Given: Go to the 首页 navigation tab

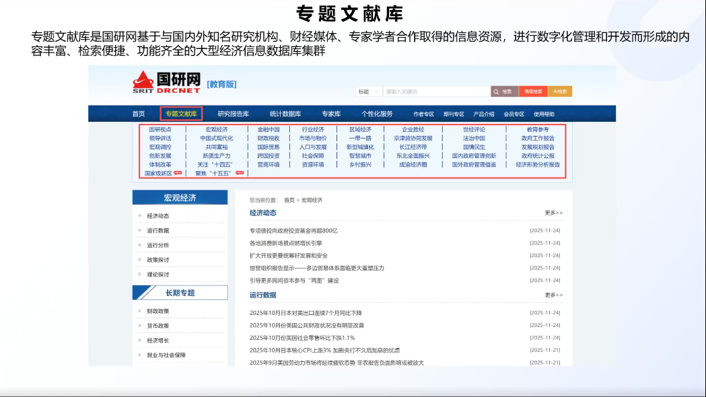Looking at the screenshot, I should pos(139,114).
